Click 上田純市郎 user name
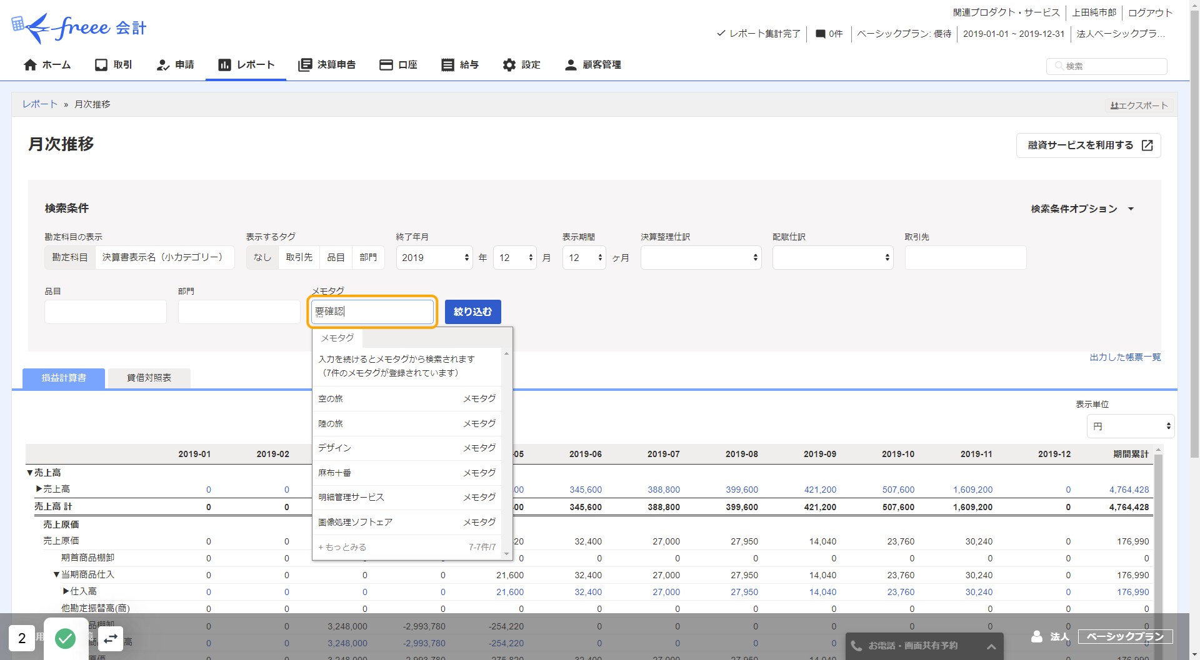The height and width of the screenshot is (660, 1200). coord(1094,12)
